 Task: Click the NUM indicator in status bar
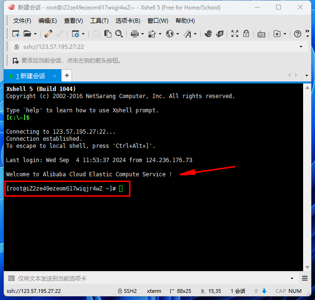pos(295,291)
